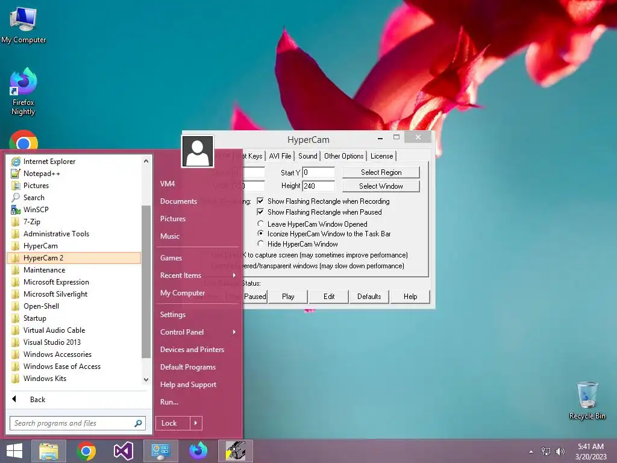This screenshot has width=617, height=463.
Task: Switch to Other Options tab
Action: (x=343, y=156)
